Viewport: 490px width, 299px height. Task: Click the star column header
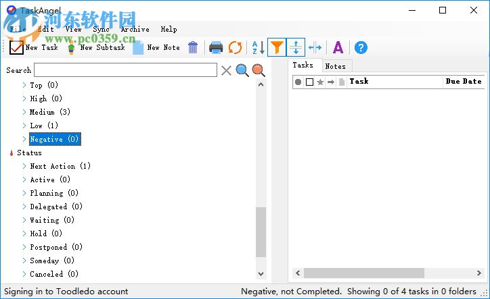[x=320, y=82]
